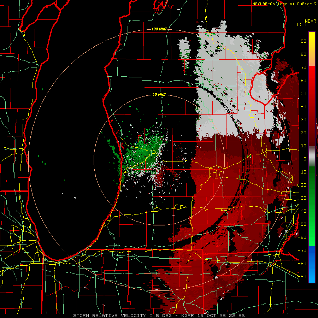Click the 70 value on velocity scale
This screenshot has height=318, width=318.
pos(304,67)
